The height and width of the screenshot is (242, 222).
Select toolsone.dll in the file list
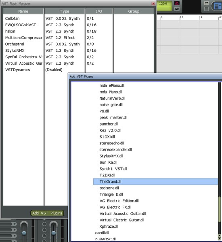[109, 188]
